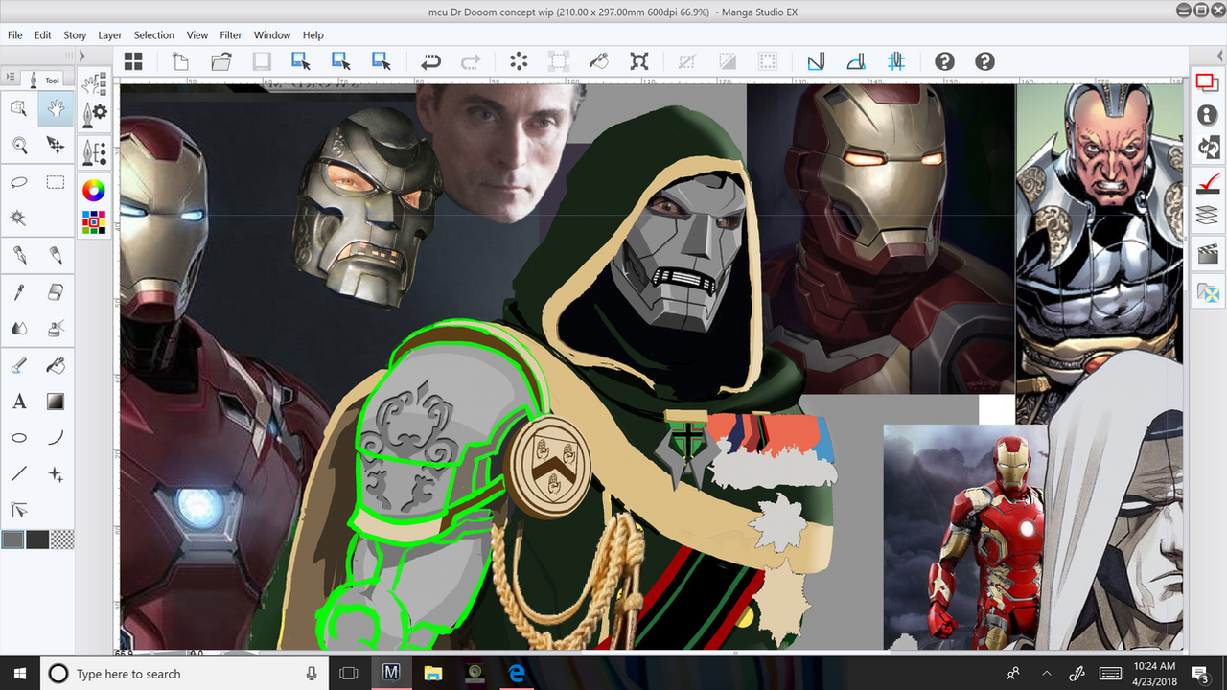Select the sub drawing color swatch
1227x690 pixels.
(37, 540)
